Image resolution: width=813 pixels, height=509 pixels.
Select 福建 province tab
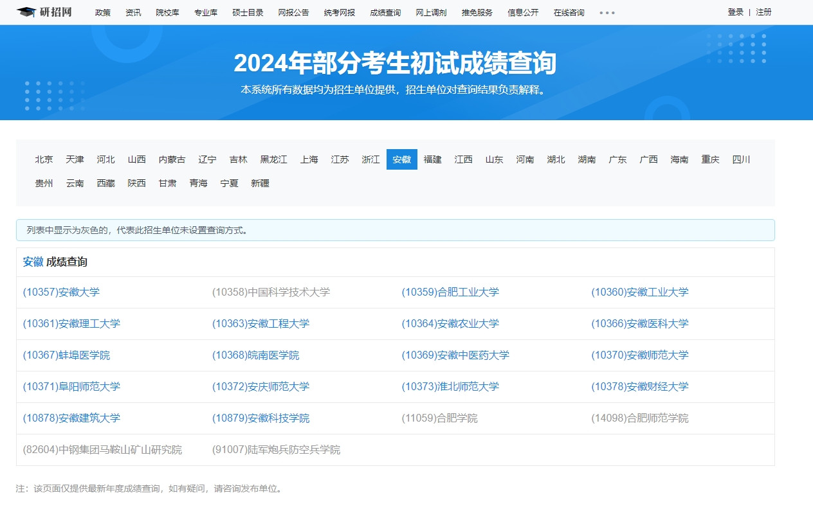(x=433, y=159)
